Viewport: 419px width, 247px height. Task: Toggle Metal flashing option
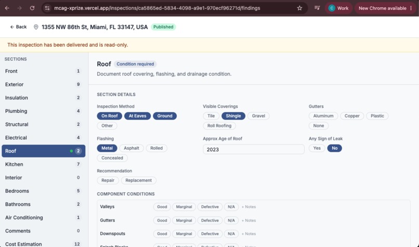point(107,148)
